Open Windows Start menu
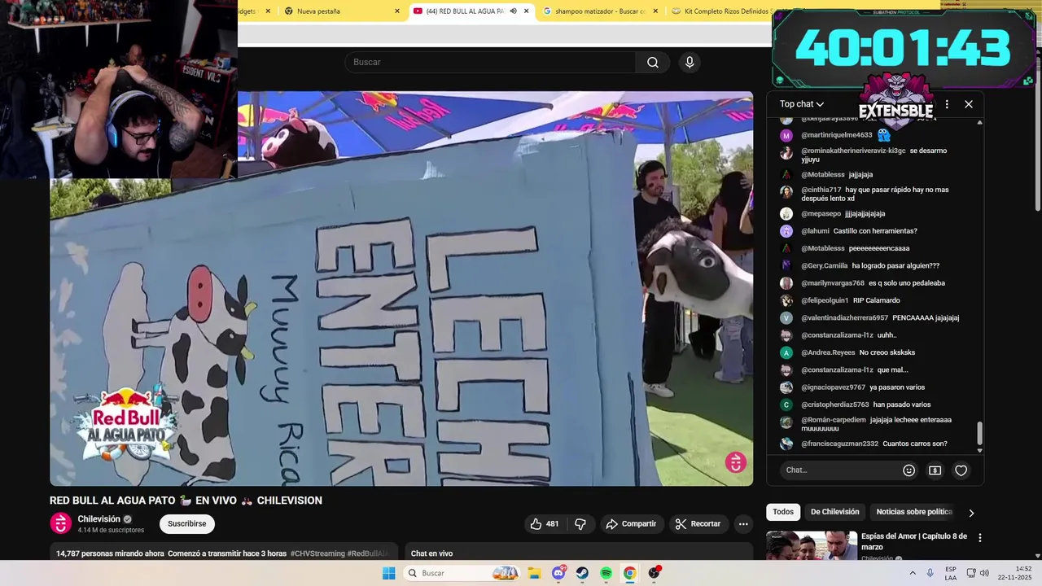This screenshot has width=1042, height=586. pos(389,573)
